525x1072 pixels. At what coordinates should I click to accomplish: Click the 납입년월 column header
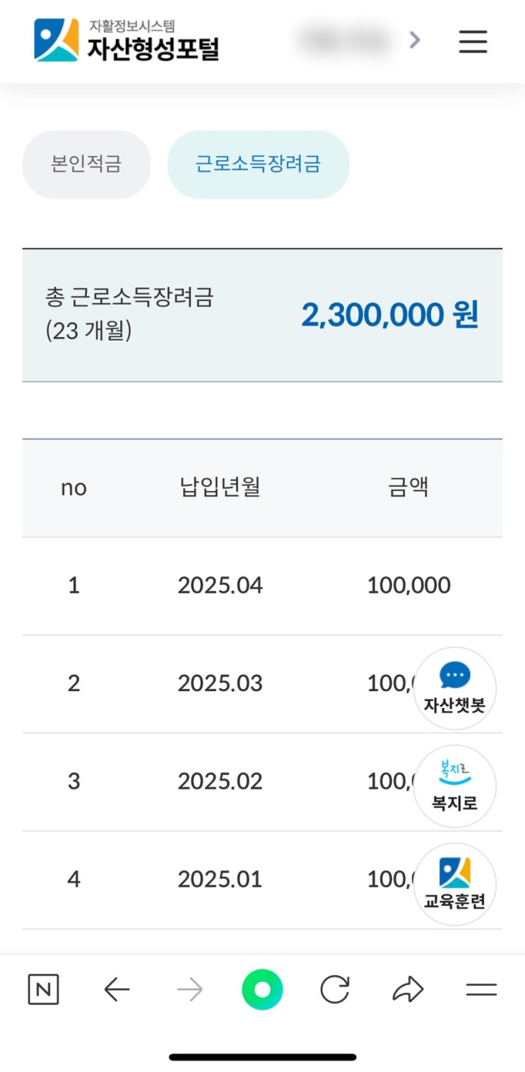tap(220, 488)
